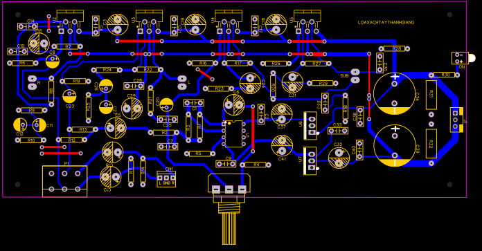This screenshot has width=482, height=251.
Task: Select capacitor C14
Action: point(28,26)
